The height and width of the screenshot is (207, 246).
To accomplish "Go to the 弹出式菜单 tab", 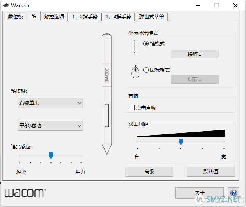I will (152, 17).
